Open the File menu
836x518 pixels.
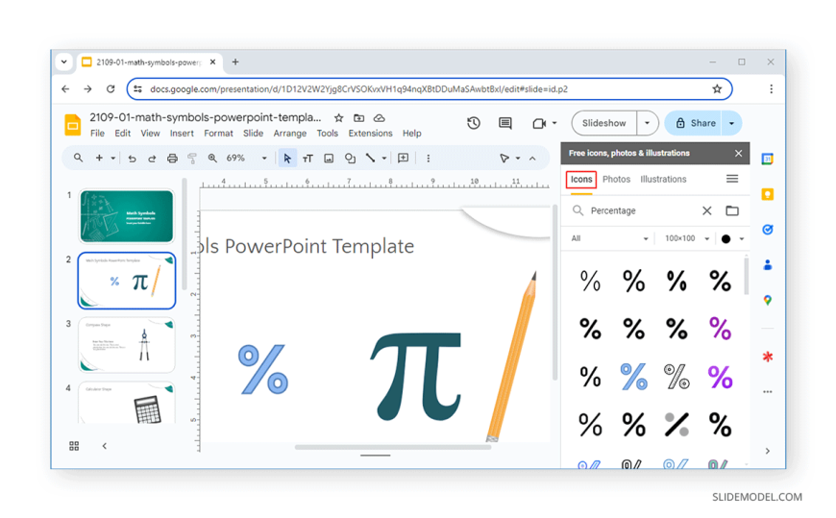[97, 134]
